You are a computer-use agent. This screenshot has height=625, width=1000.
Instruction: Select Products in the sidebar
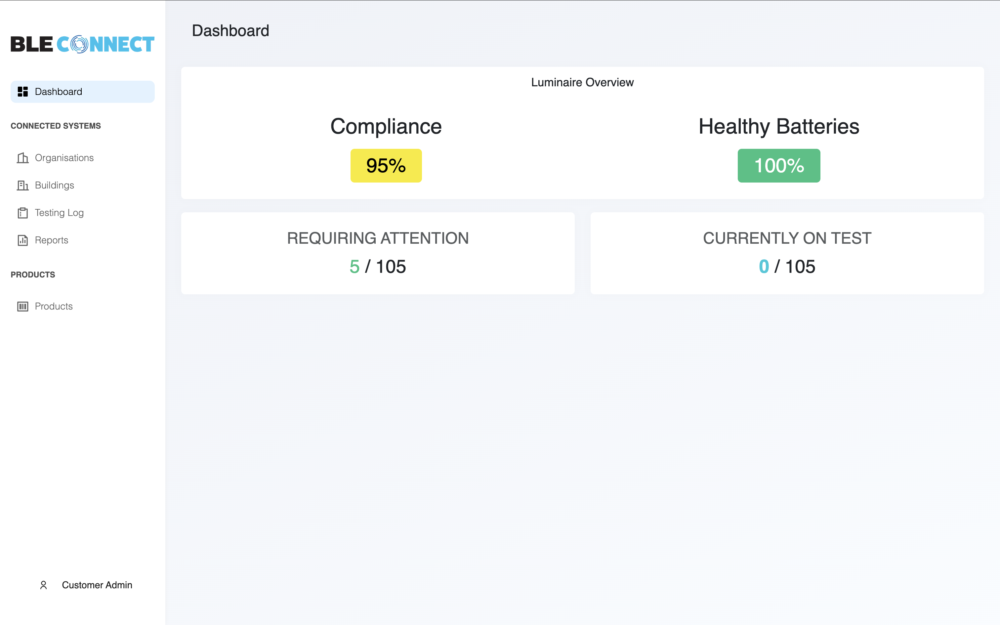pyautogui.click(x=54, y=306)
